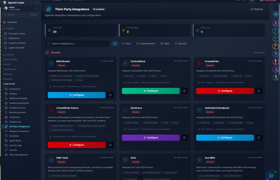Viewport: 280px width, 180px height.
Task: Expand the Detect section
Action: [x=20, y=64]
